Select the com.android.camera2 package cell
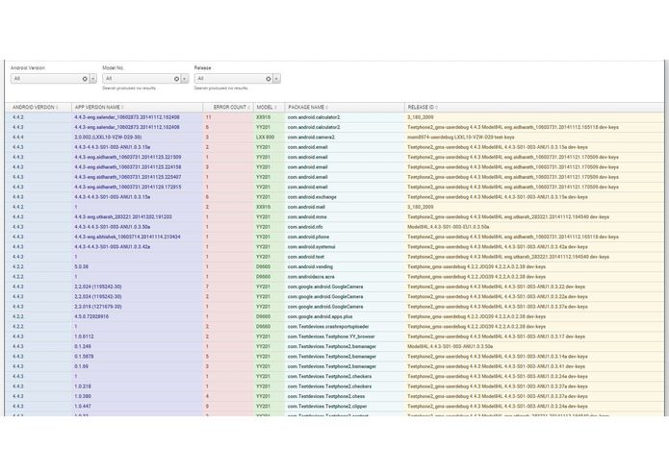 (x=345, y=137)
